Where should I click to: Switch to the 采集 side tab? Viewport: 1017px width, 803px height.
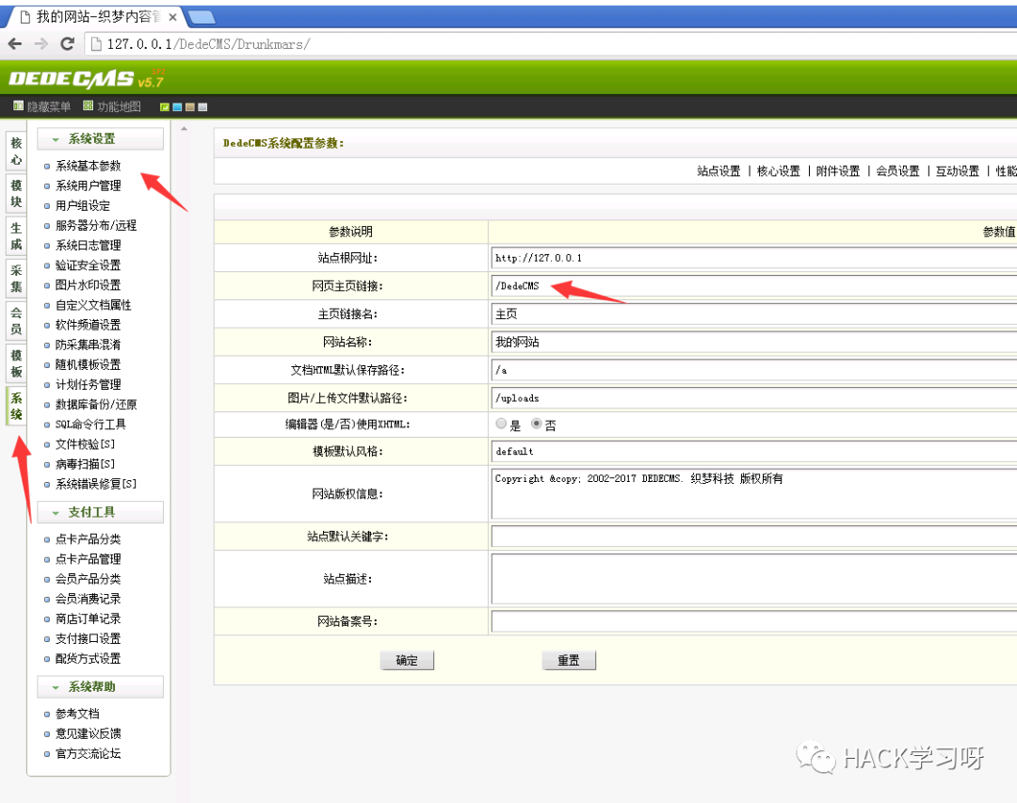pyautogui.click(x=16, y=279)
